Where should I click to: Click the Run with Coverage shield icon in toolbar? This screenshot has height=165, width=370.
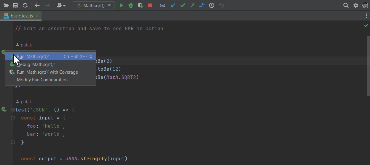[141, 5]
